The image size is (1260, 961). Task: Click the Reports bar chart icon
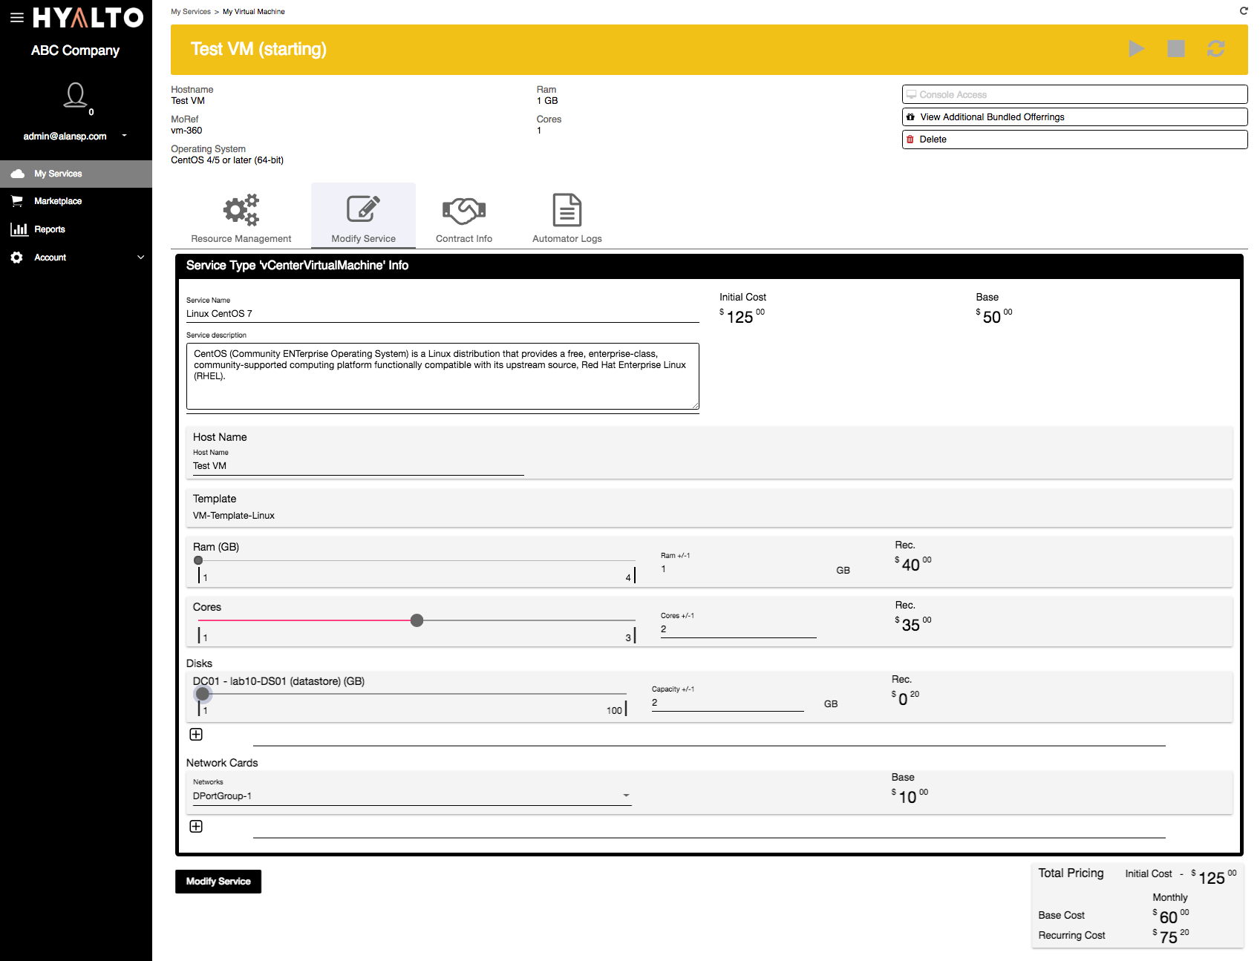coord(19,229)
